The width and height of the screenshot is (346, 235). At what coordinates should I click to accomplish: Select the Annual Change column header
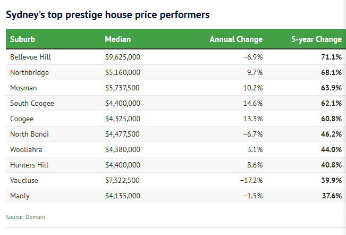click(x=236, y=39)
